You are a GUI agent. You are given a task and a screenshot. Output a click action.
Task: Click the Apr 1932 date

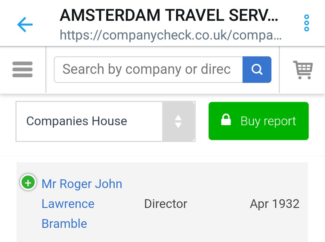(274, 204)
